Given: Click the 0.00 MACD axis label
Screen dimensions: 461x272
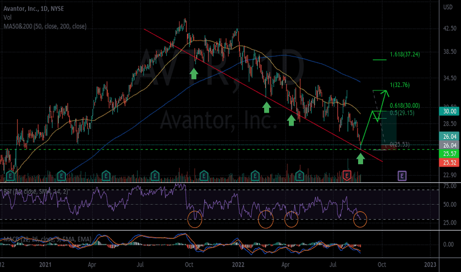Looking at the screenshot, I should 448,244.
